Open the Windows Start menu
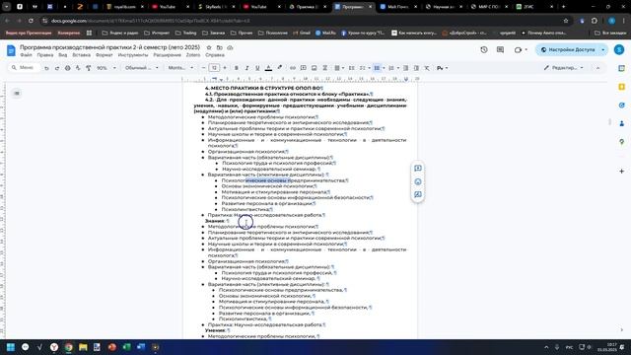The height and width of the screenshot is (355, 631). coord(11,347)
